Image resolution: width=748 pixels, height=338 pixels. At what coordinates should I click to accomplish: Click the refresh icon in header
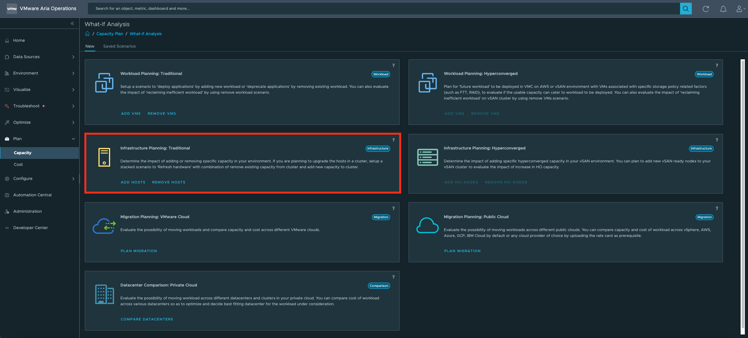[706, 9]
